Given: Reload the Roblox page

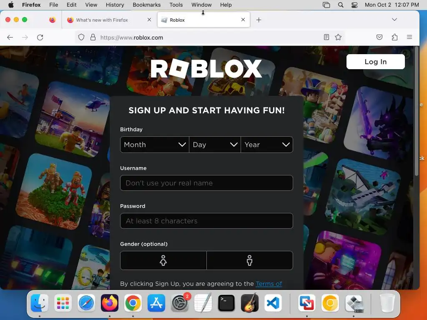Looking at the screenshot, I should [40, 37].
